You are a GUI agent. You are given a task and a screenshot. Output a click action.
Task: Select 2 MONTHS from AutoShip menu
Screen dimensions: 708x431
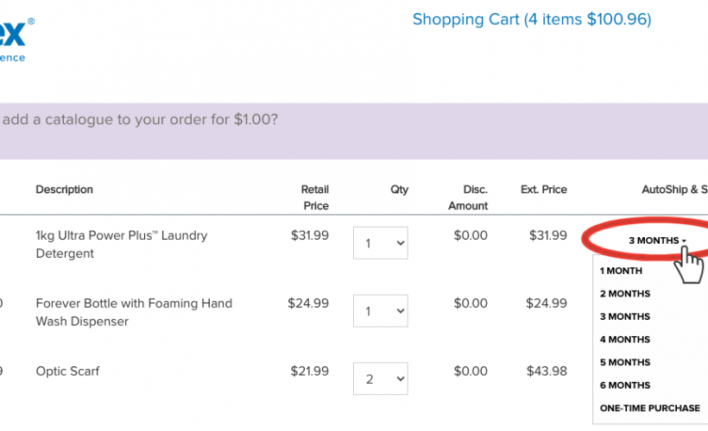pyautogui.click(x=625, y=294)
